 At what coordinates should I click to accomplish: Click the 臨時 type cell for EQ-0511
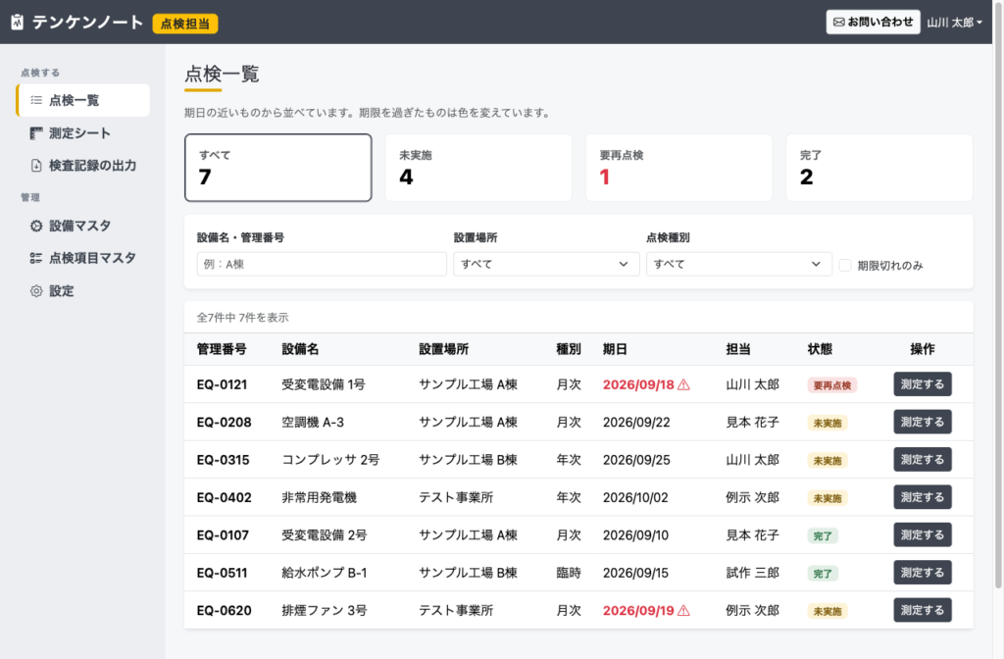(x=569, y=573)
